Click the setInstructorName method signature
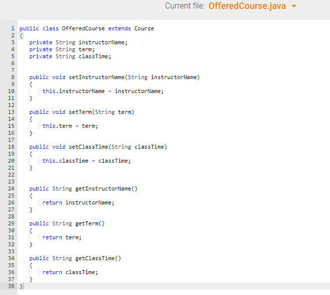 [114, 77]
